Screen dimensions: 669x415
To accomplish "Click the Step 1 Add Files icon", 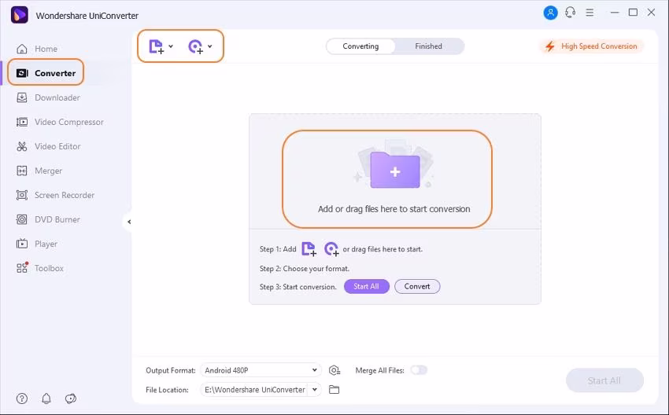I will click(309, 249).
